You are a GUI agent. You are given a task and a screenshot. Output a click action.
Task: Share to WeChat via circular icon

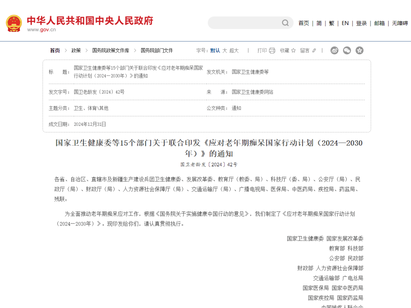347,50
